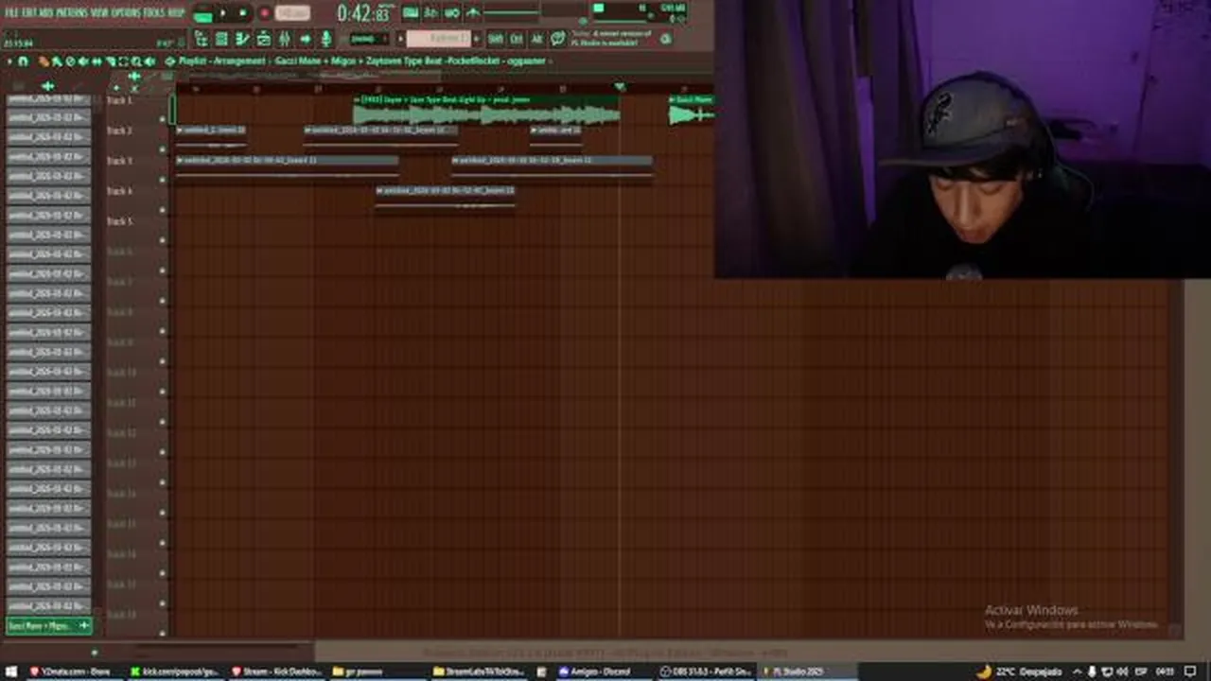Click the Playback speaker tool icon
The width and height of the screenshot is (1211, 681).
tap(149, 61)
